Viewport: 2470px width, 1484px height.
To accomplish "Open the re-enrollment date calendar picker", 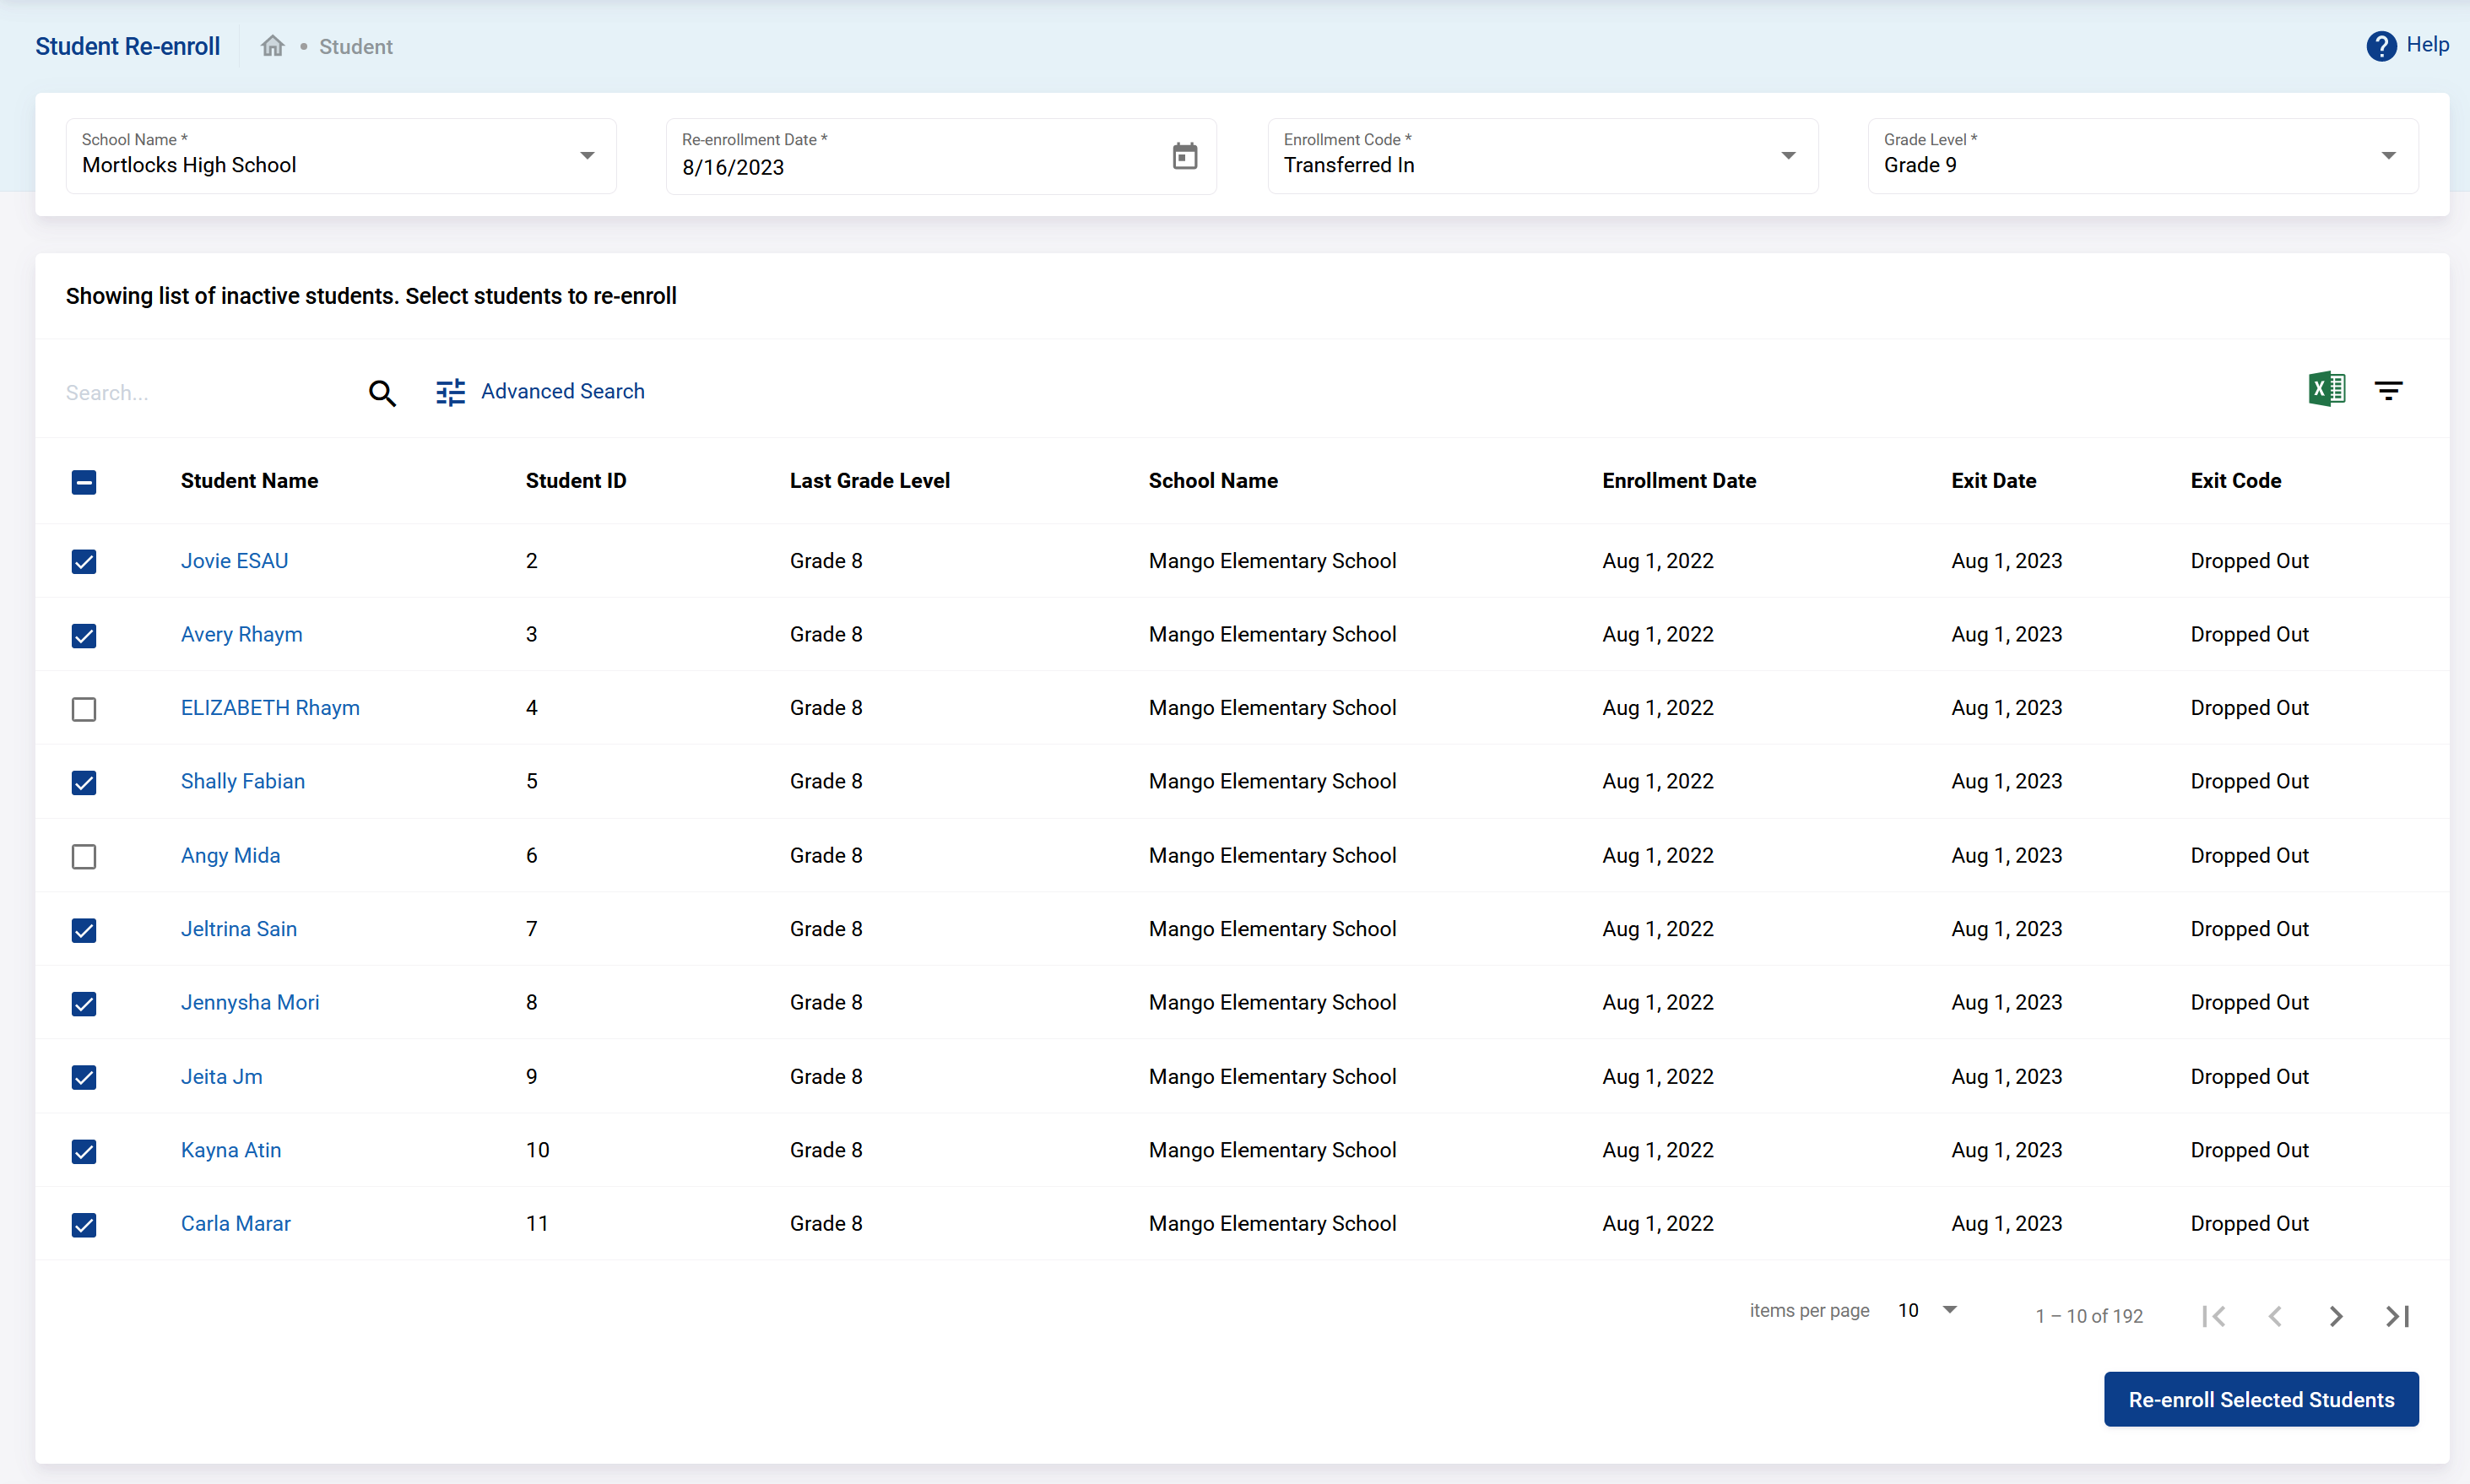I will [1184, 156].
